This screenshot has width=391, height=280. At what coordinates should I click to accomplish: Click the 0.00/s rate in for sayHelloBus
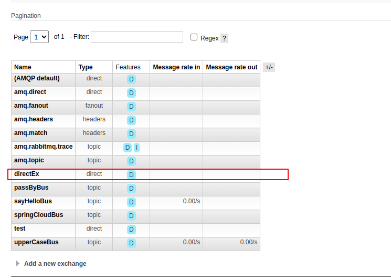(191, 201)
